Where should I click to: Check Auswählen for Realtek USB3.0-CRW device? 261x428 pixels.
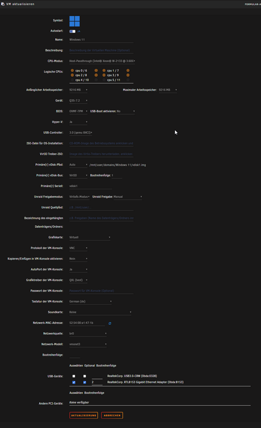[x=74, y=376]
